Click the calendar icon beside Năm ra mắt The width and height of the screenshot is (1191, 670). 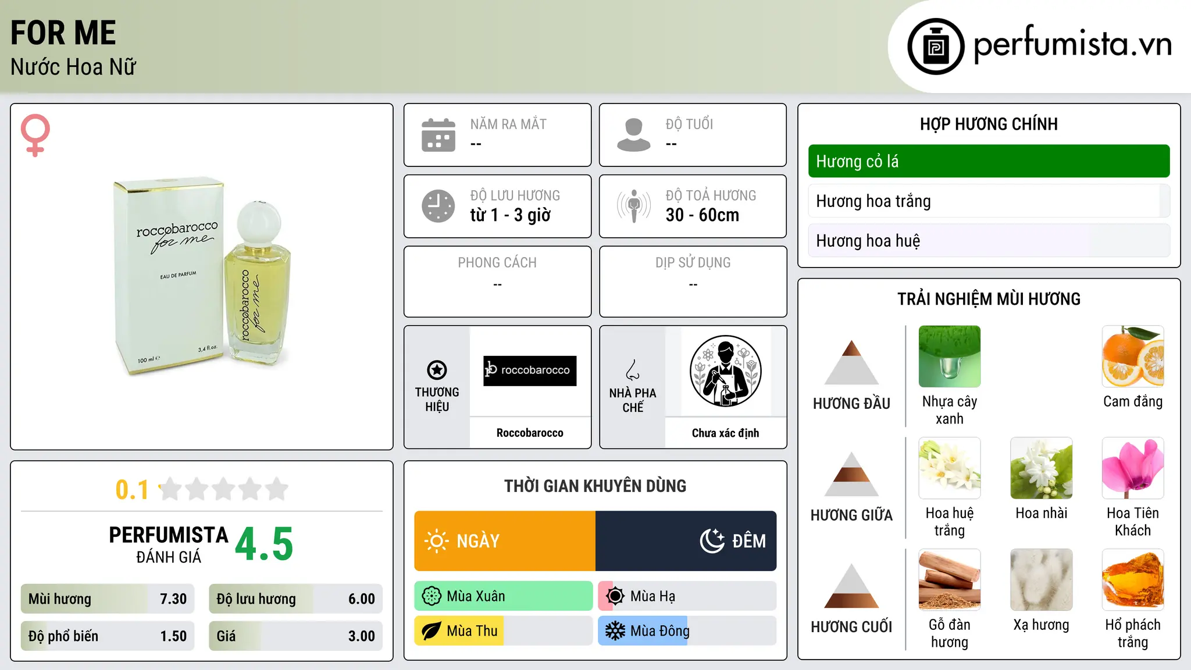(438, 135)
